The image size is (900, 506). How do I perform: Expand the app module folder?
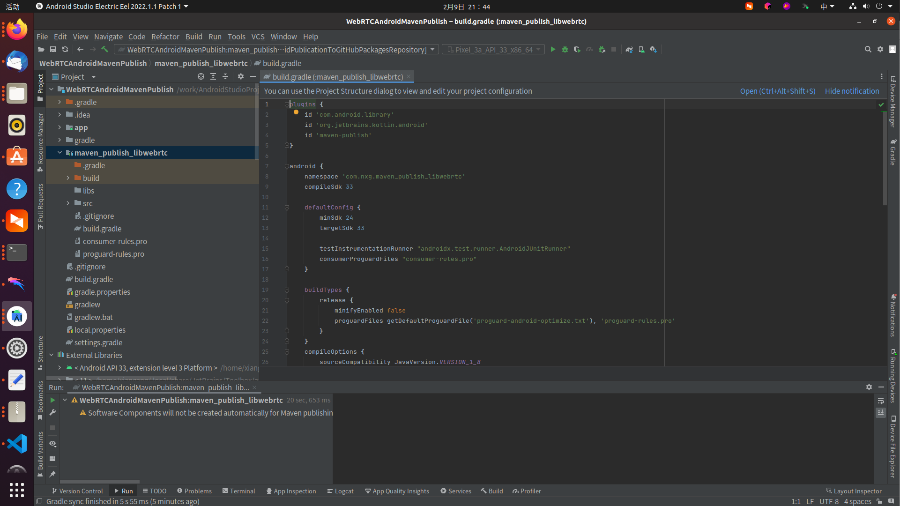(60, 127)
